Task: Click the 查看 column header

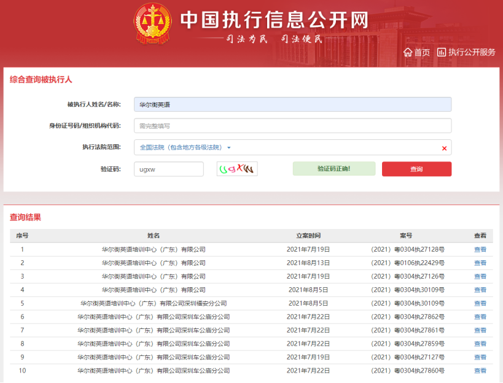Action: pos(480,236)
